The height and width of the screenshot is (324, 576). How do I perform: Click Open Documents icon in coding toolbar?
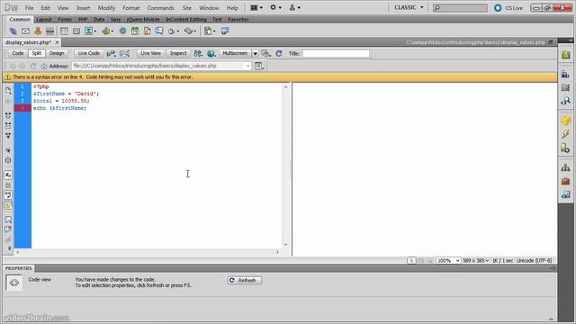(x=8, y=90)
